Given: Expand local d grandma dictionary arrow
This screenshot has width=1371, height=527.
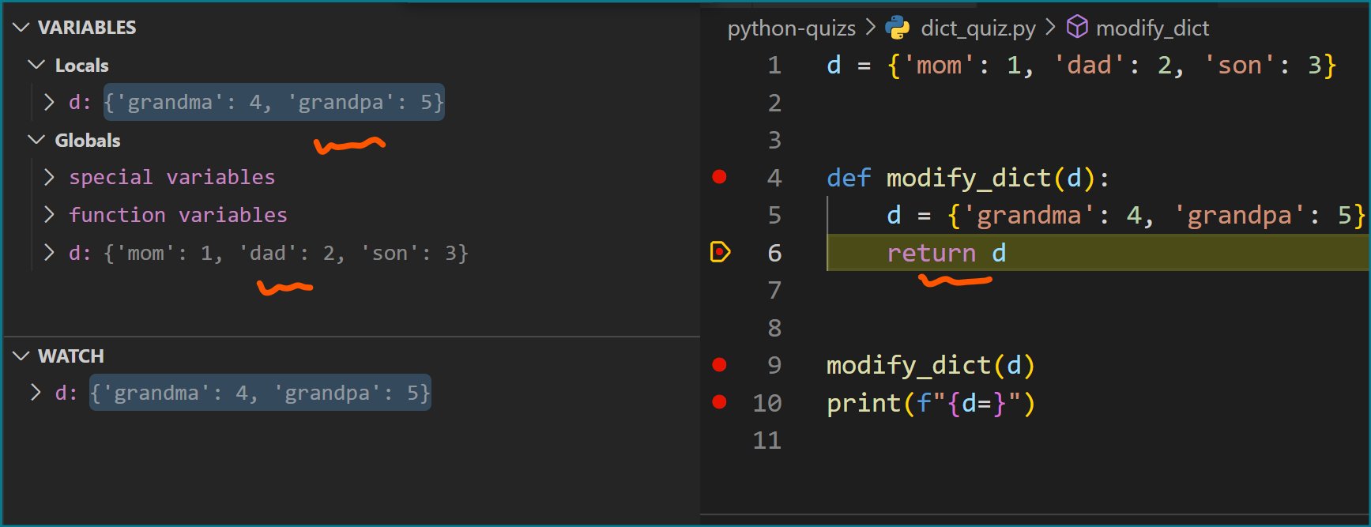Looking at the screenshot, I should [50, 102].
